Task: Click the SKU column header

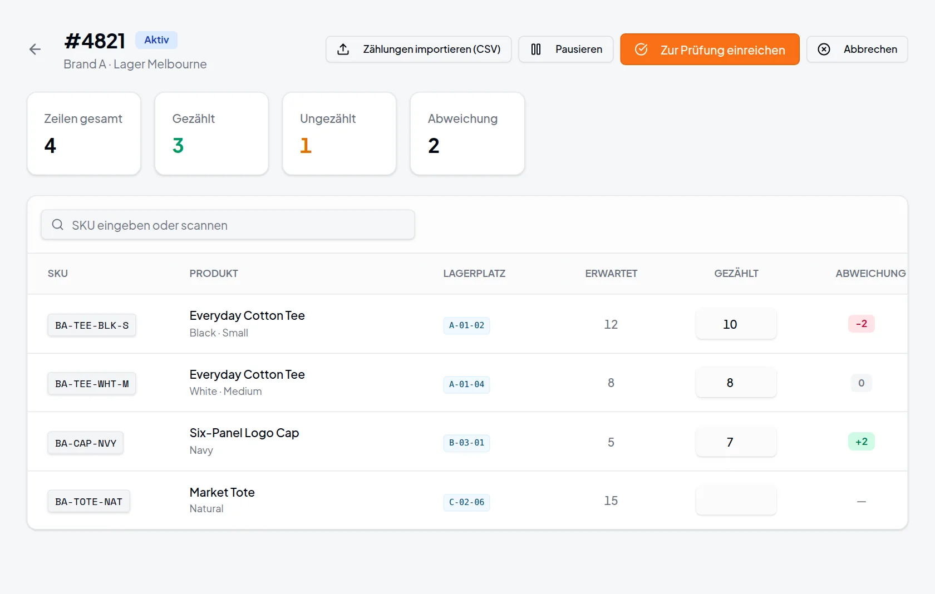Action: 58,274
